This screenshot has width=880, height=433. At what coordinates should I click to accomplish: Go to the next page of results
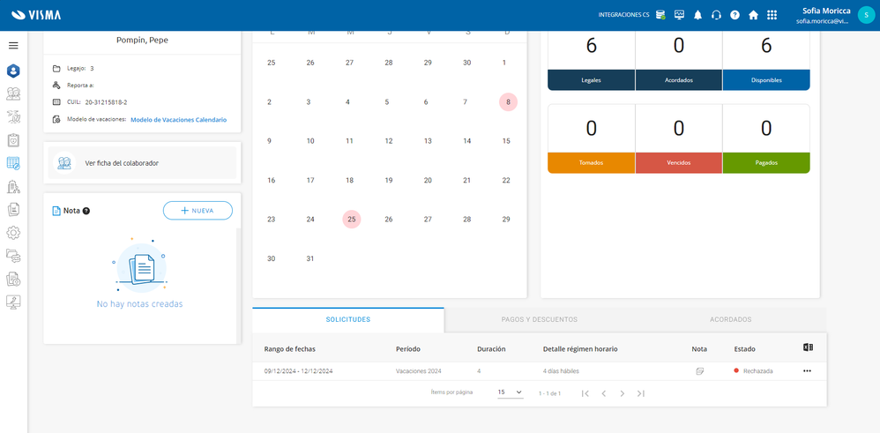click(x=622, y=393)
